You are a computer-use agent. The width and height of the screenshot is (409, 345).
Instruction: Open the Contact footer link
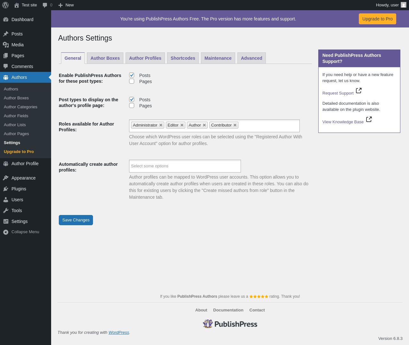point(257,310)
